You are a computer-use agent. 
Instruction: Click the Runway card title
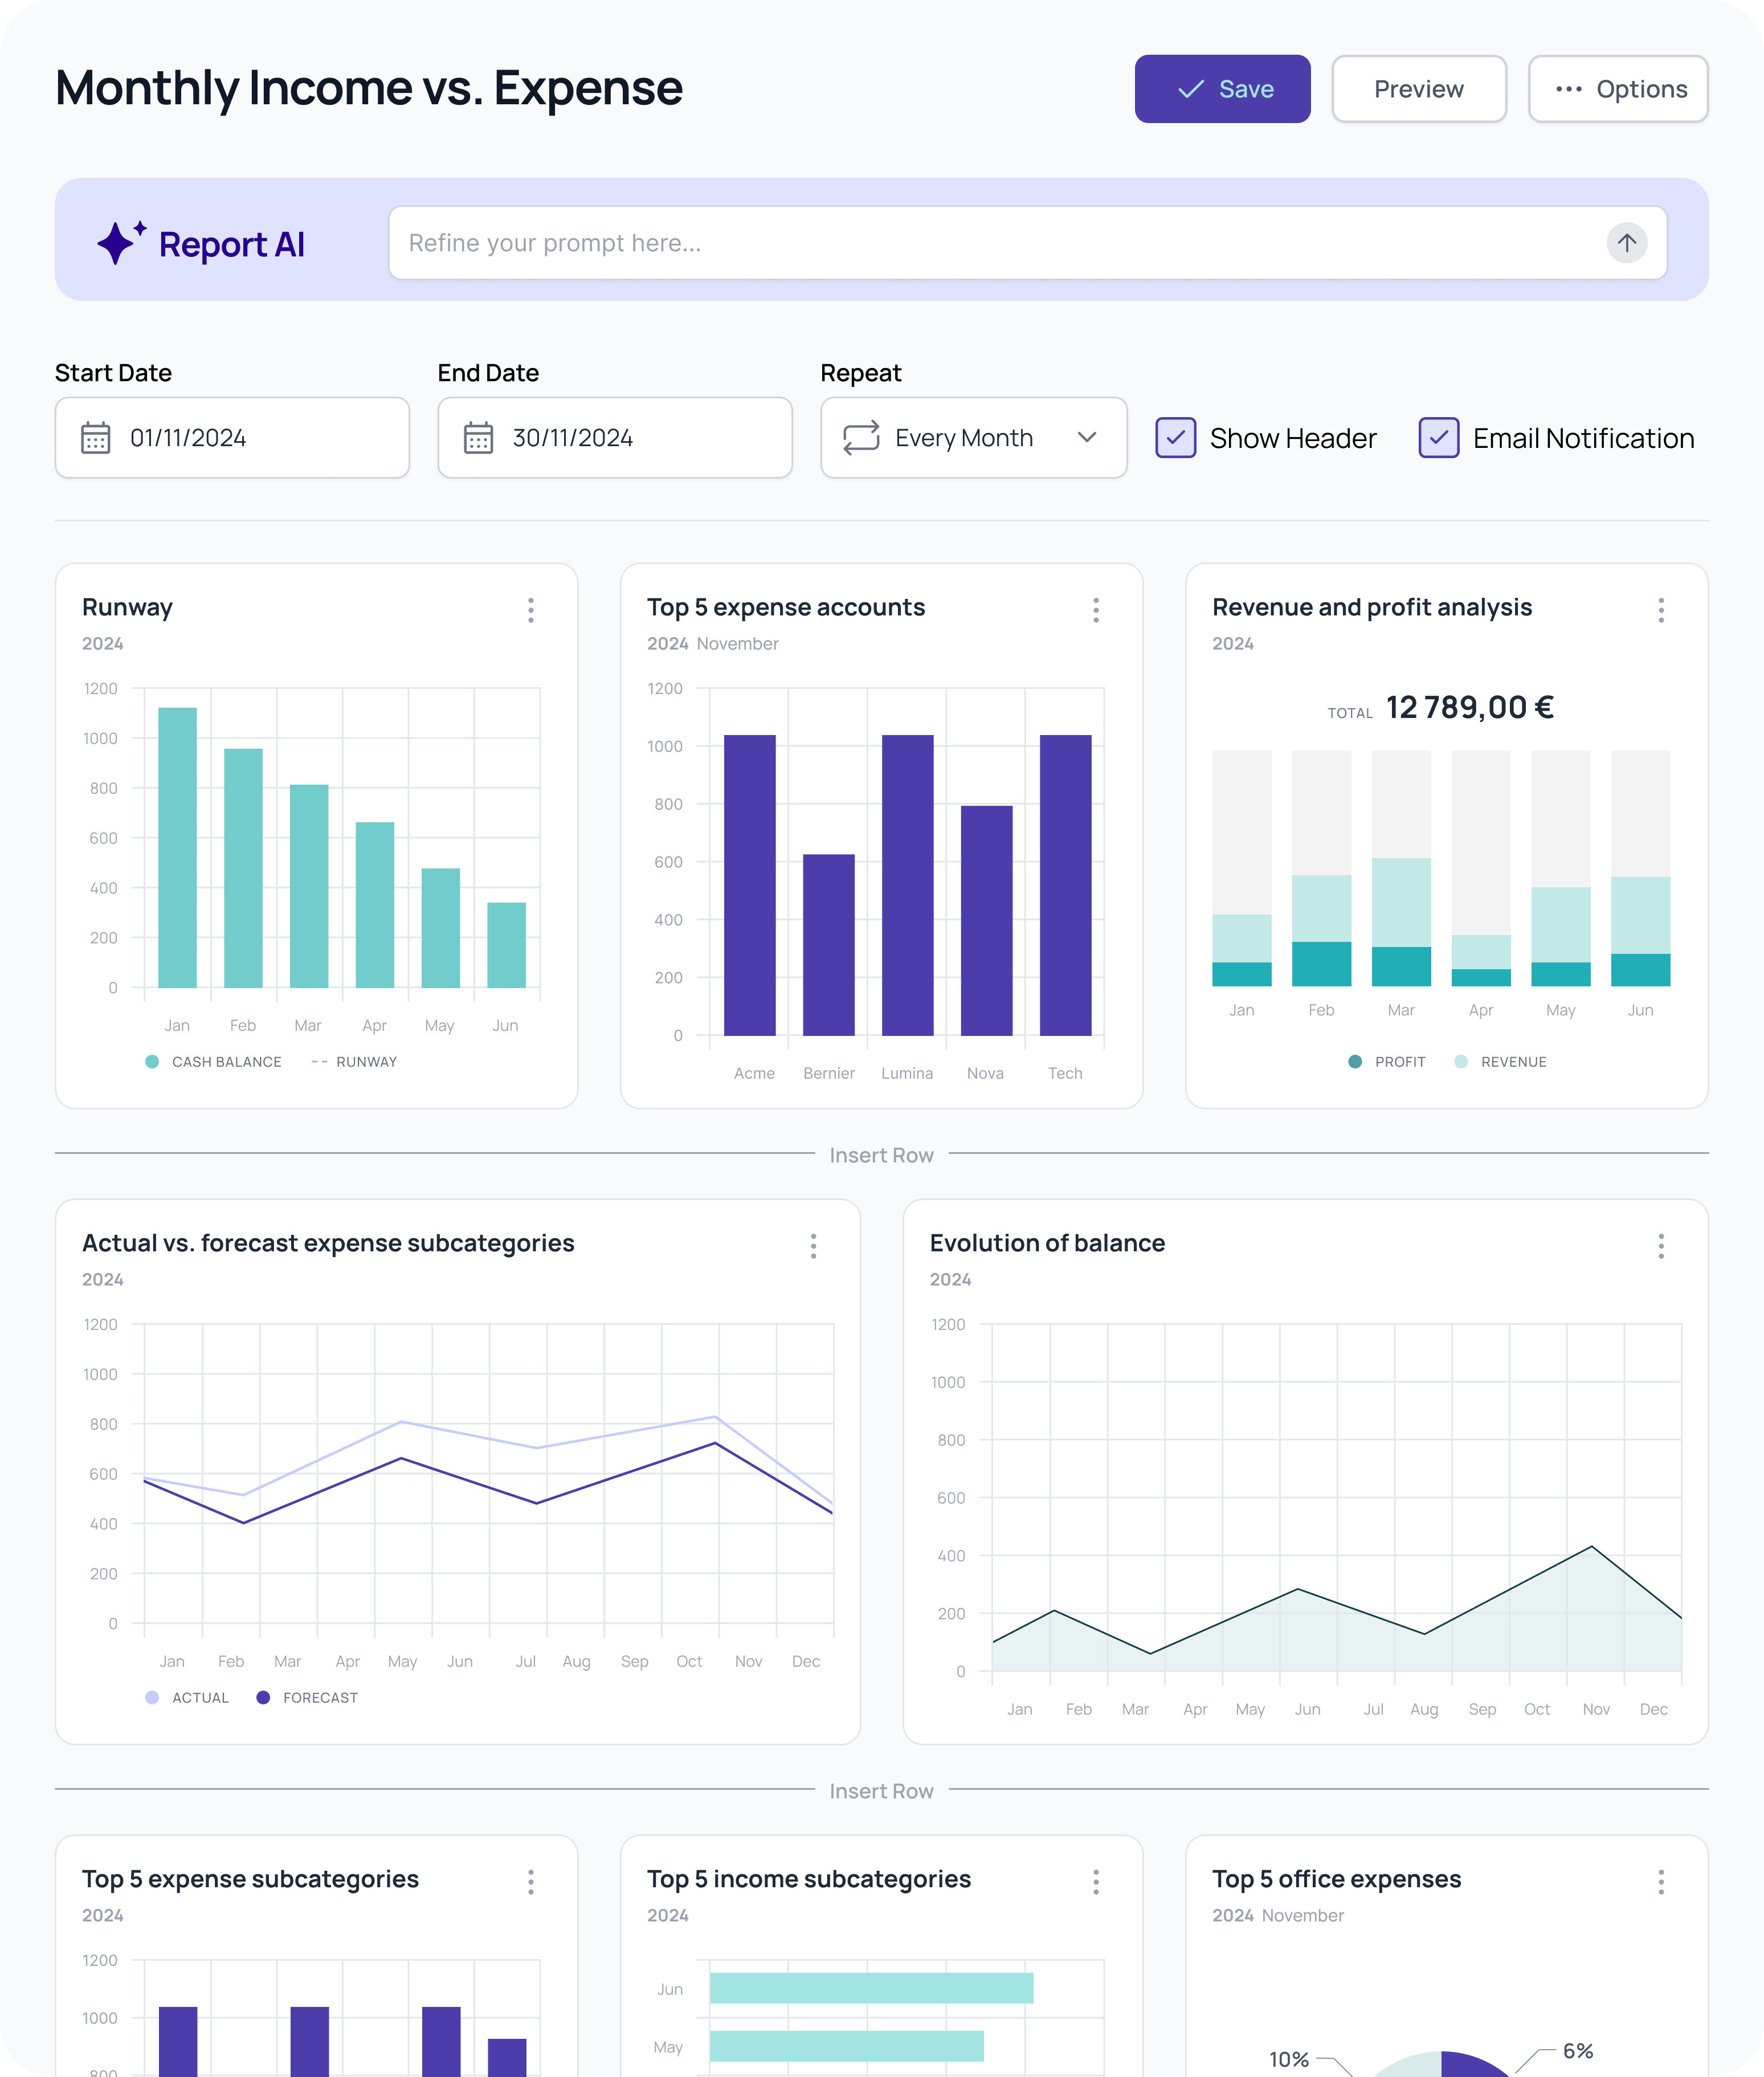[127, 607]
